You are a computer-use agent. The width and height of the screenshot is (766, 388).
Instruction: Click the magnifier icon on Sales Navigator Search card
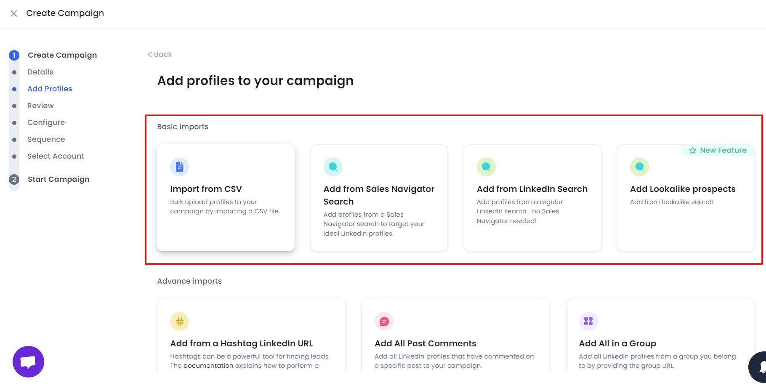click(x=333, y=167)
